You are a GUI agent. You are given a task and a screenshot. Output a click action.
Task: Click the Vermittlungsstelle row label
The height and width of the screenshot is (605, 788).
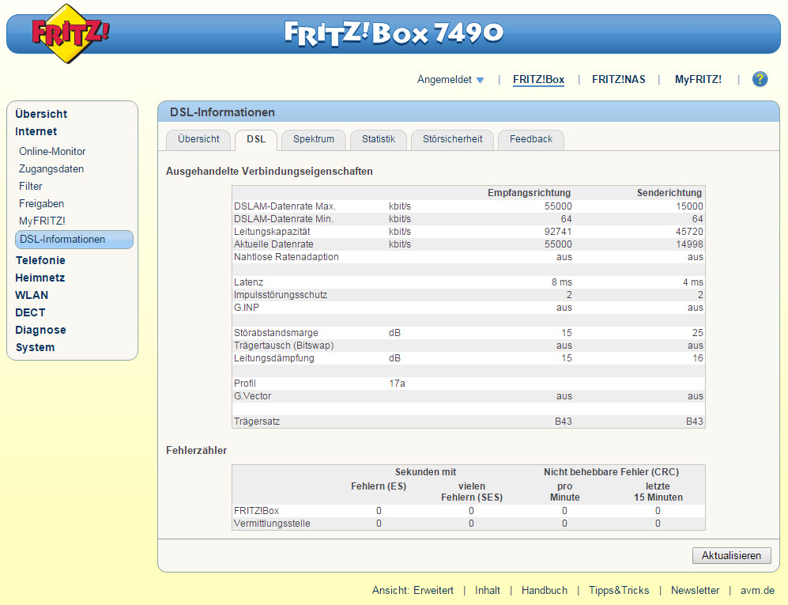[x=272, y=524]
